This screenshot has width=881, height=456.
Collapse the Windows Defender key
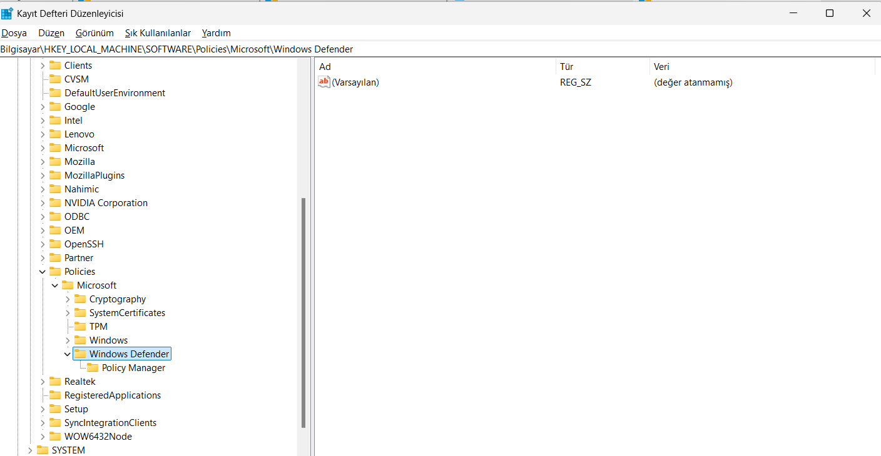point(68,354)
